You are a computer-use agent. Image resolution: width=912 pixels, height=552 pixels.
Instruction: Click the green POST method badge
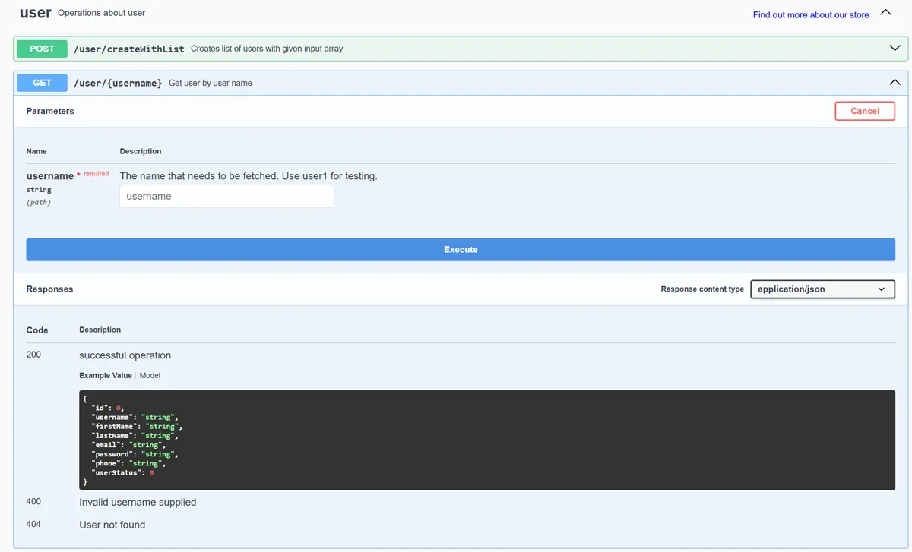point(43,49)
